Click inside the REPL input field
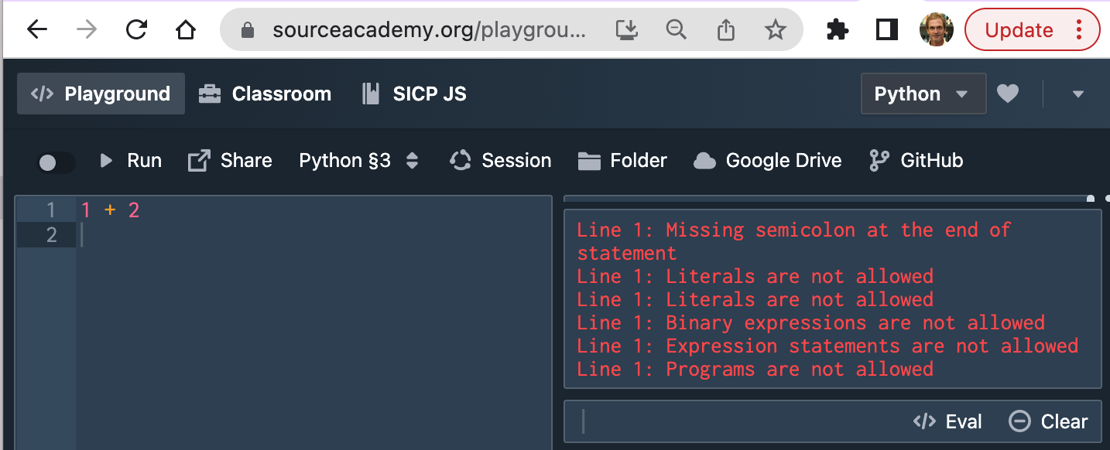Image resolution: width=1110 pixels, height=450 pixels. tap(697, 421)
